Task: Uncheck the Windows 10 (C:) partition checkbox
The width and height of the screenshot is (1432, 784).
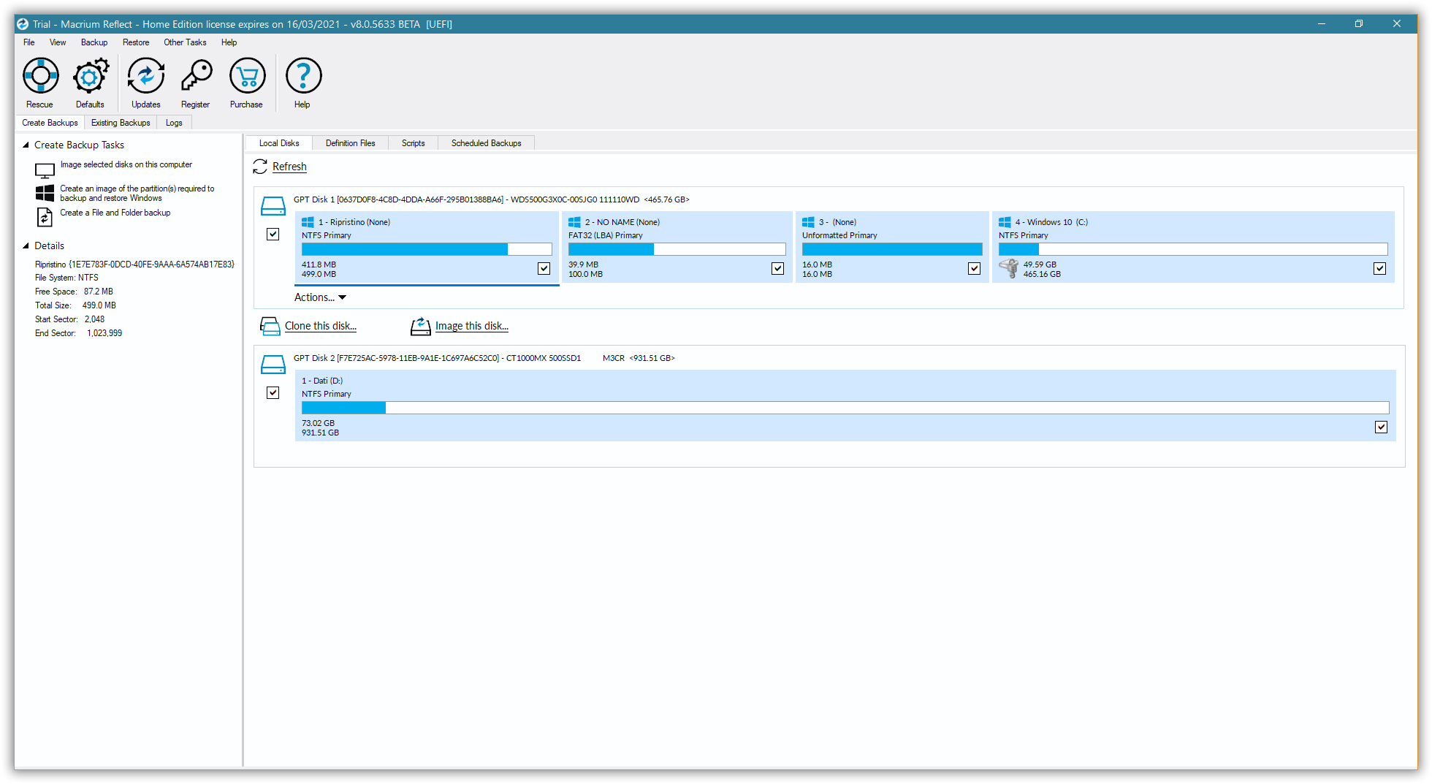Action: (1379, 269)
